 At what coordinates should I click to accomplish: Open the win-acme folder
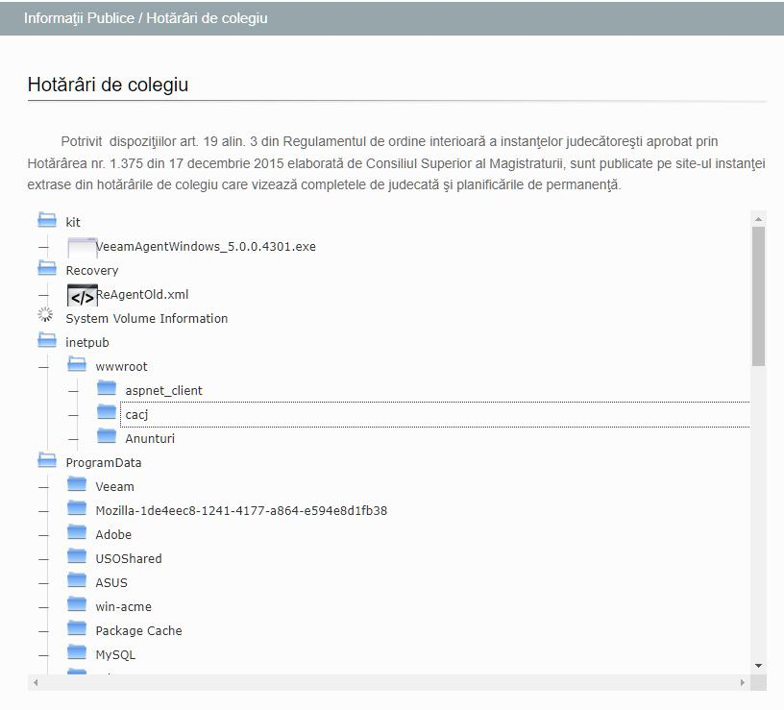[x=123, y=607]
